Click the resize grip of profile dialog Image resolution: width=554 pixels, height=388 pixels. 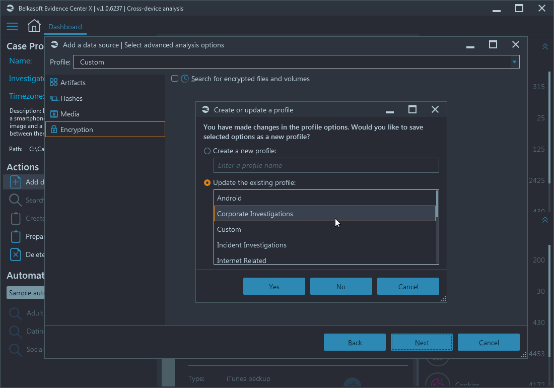click(443, 299)
